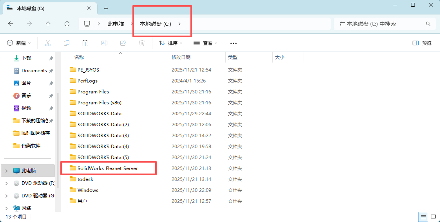
Task: Sort by the 大小 column header
Action: (279, 57)
